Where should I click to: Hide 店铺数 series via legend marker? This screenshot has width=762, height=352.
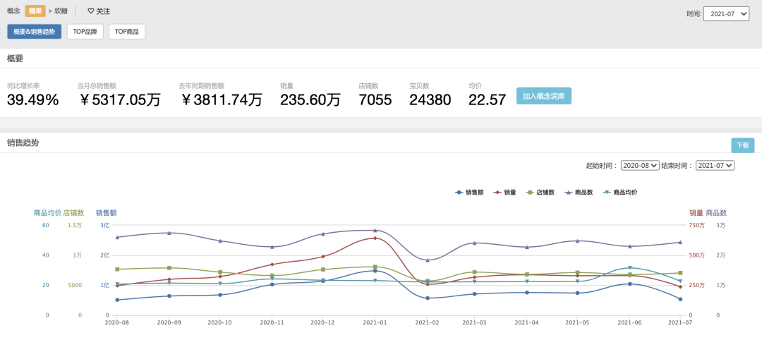[x=530, y=193]
